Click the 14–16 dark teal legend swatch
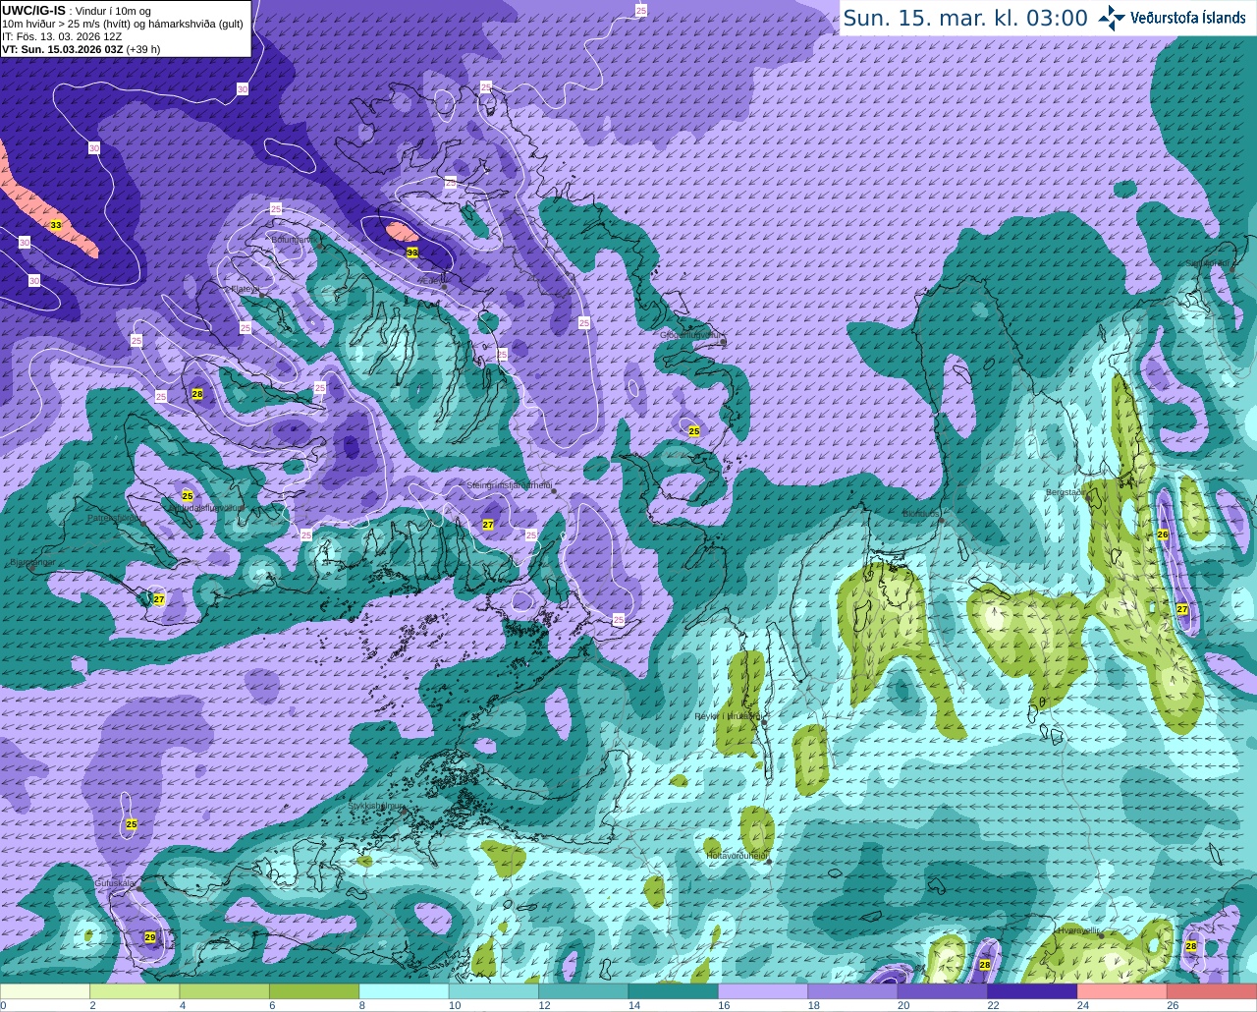Image resolution: width=1257 pixels, height=1012 pixels. tap(674, 991)
